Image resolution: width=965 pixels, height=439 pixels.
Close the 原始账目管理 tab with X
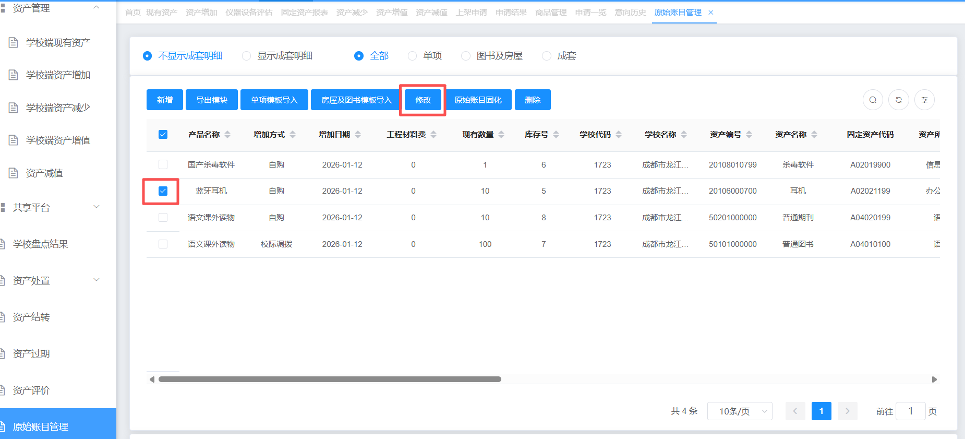(711, 13)
